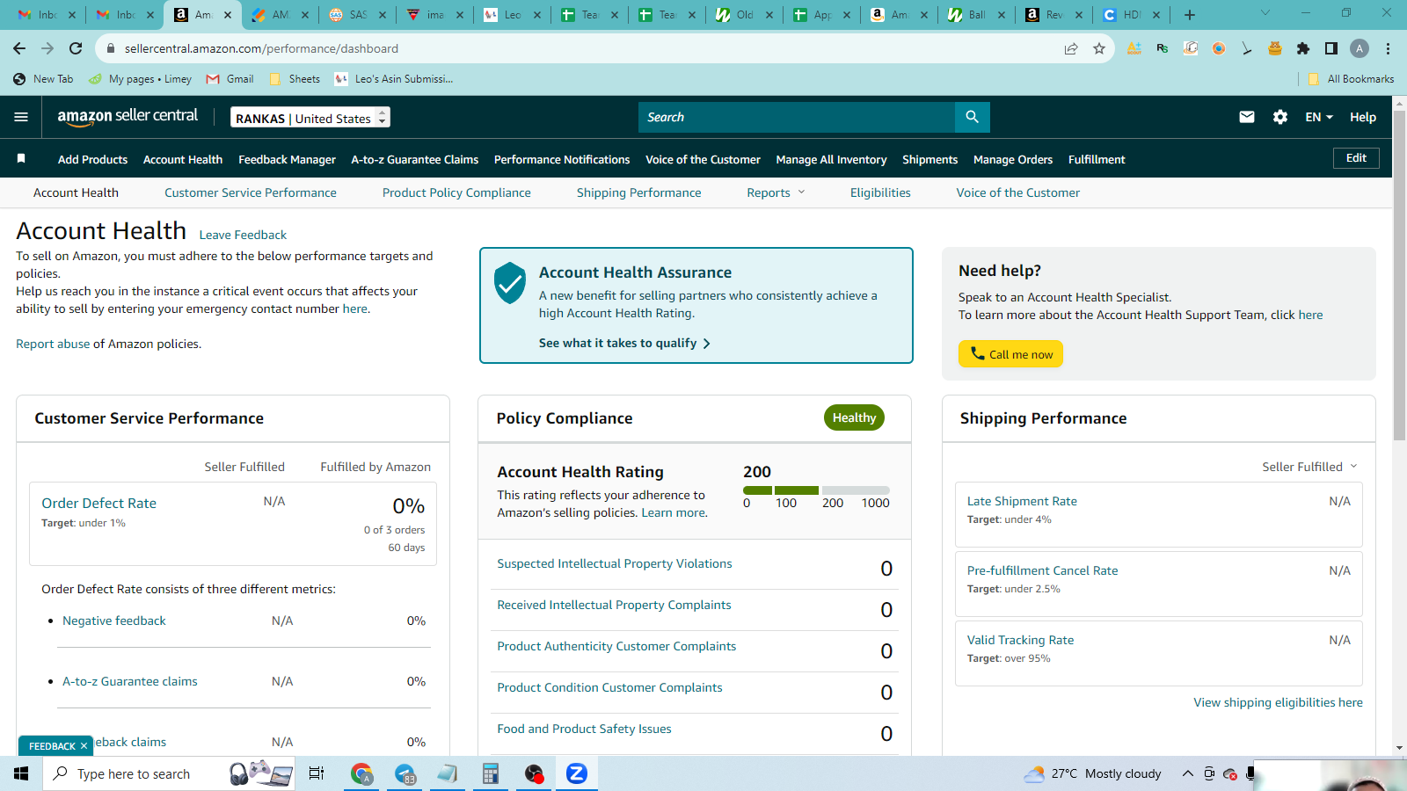
Task: Open Manage All Inventory
Action: [x=831, y=159]
